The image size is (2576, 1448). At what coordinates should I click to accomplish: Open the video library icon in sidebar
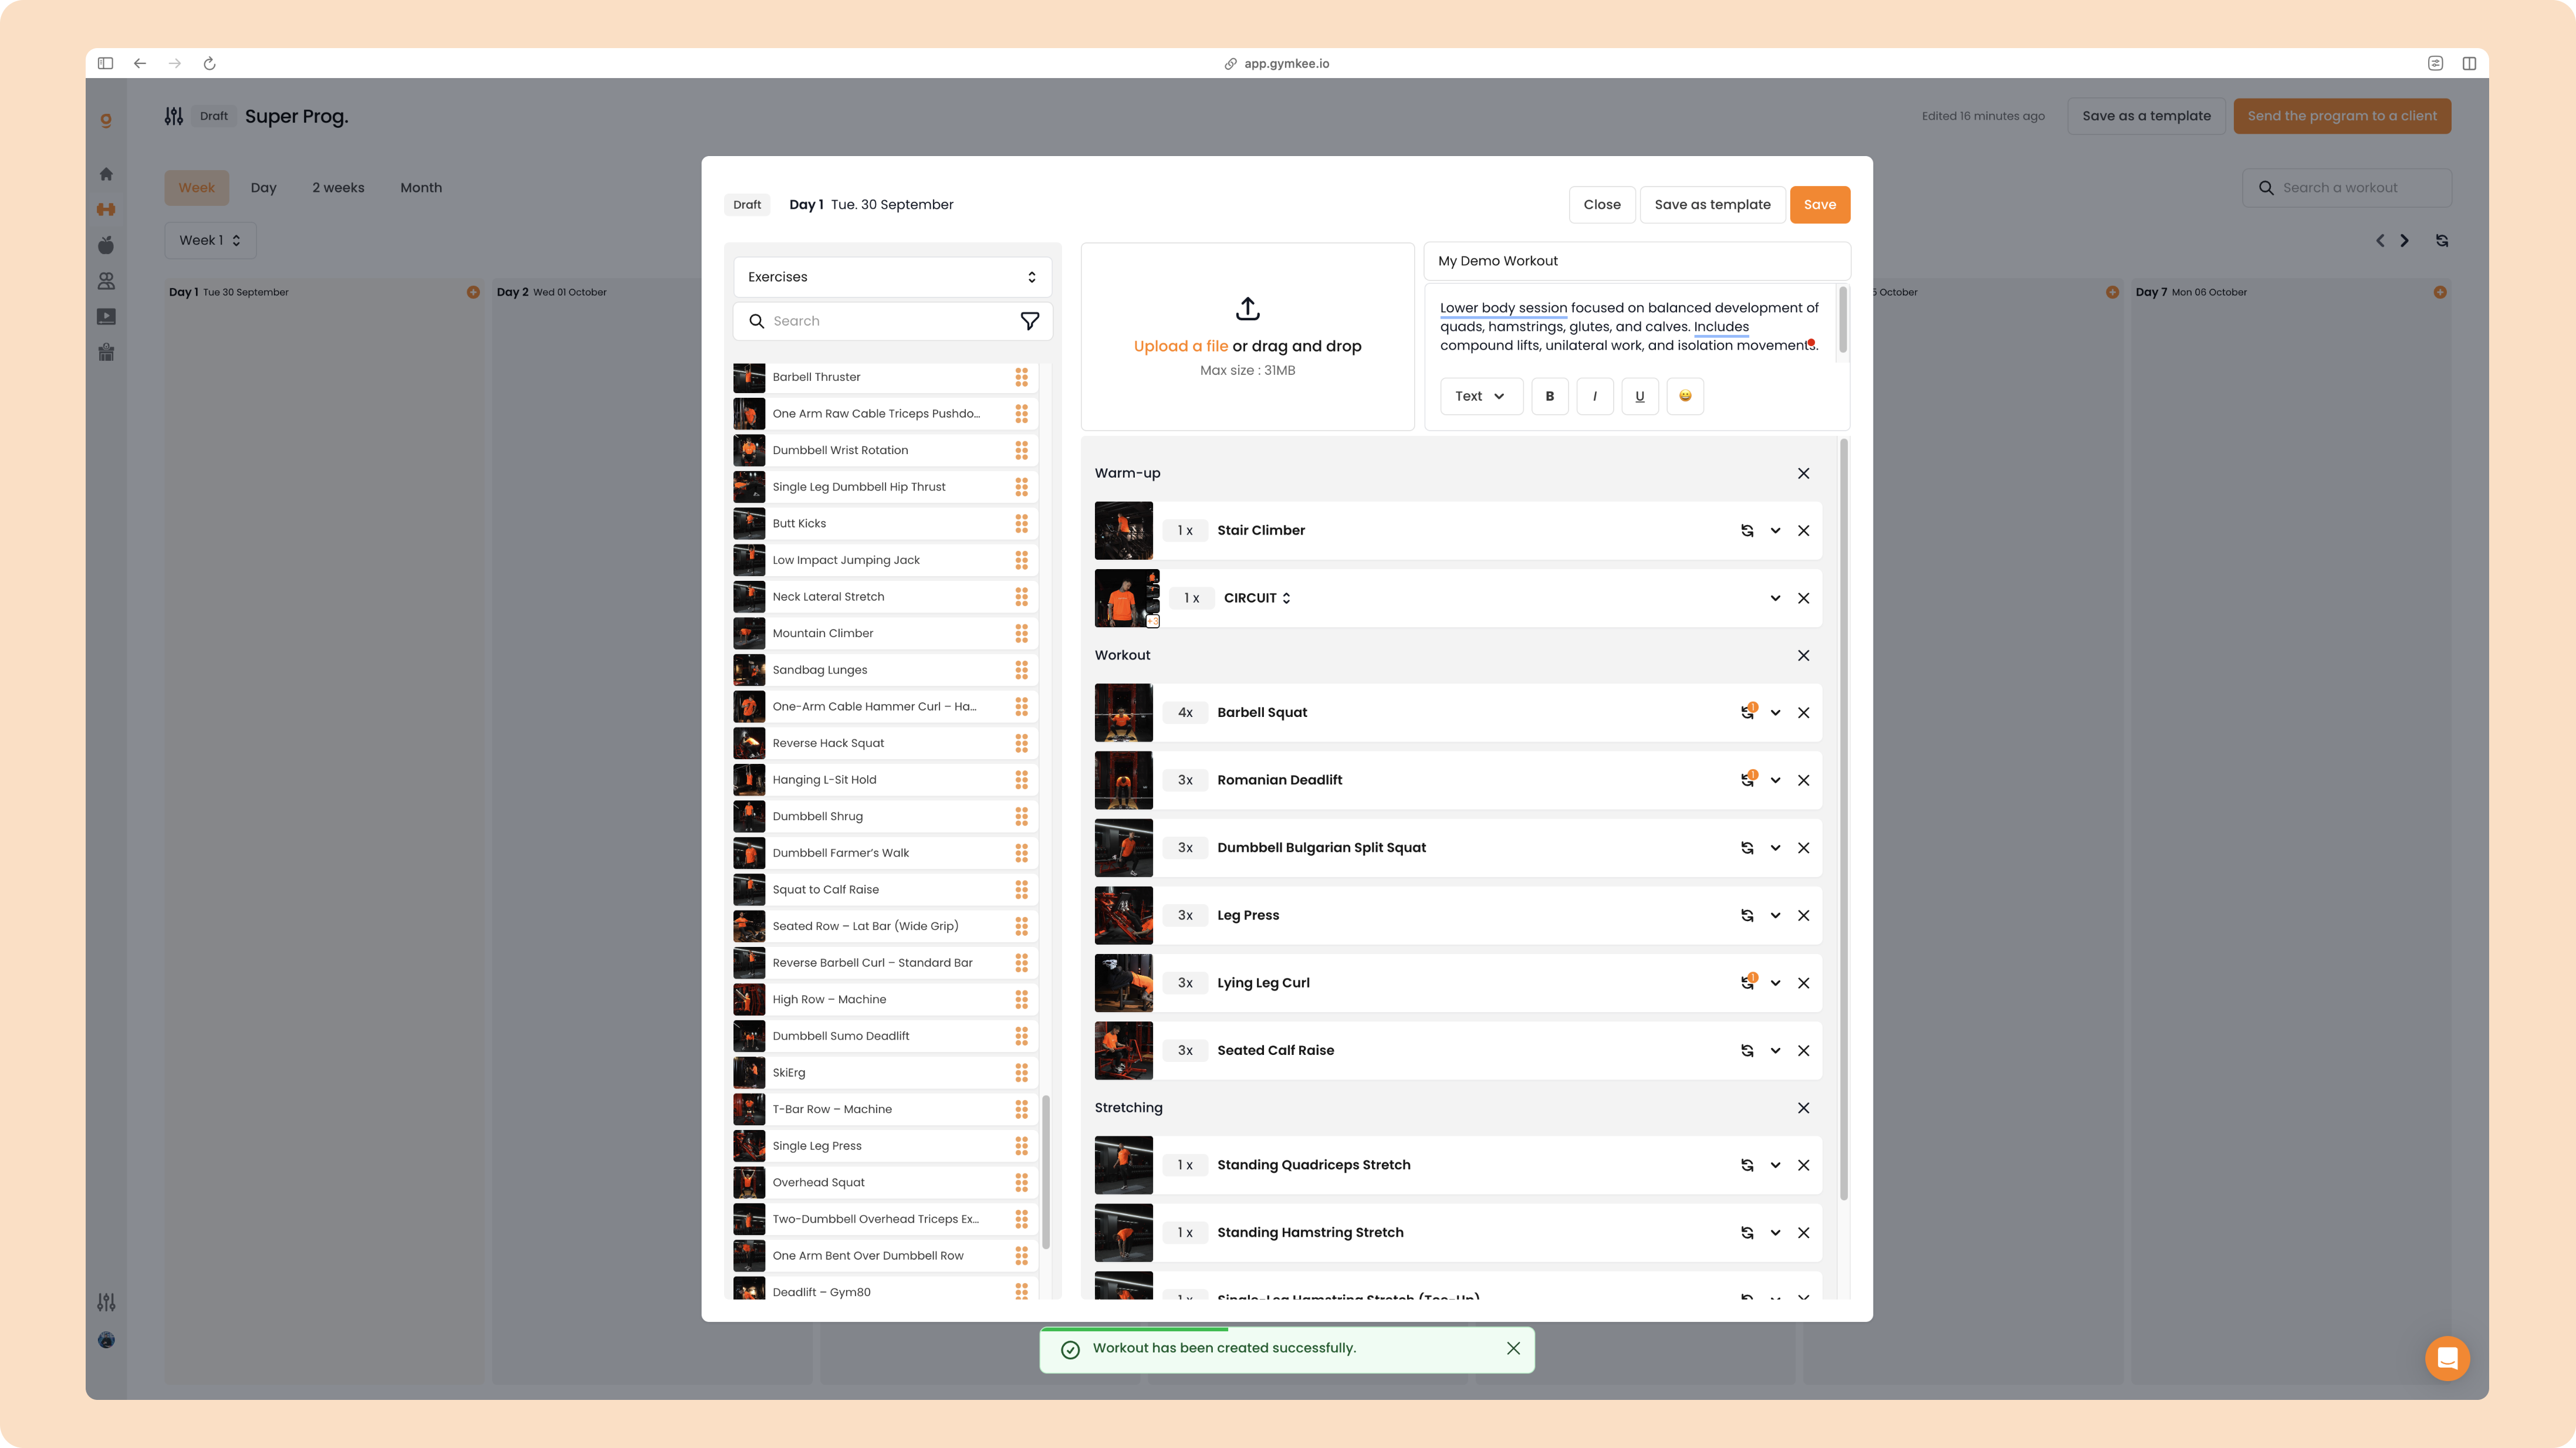pos(106,317)
